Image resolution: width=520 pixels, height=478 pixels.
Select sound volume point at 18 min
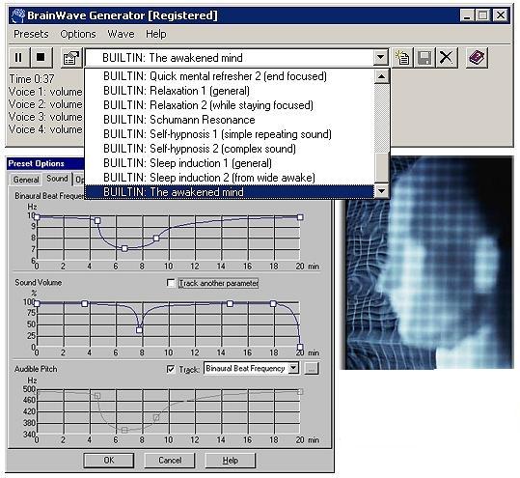(273, 303)
